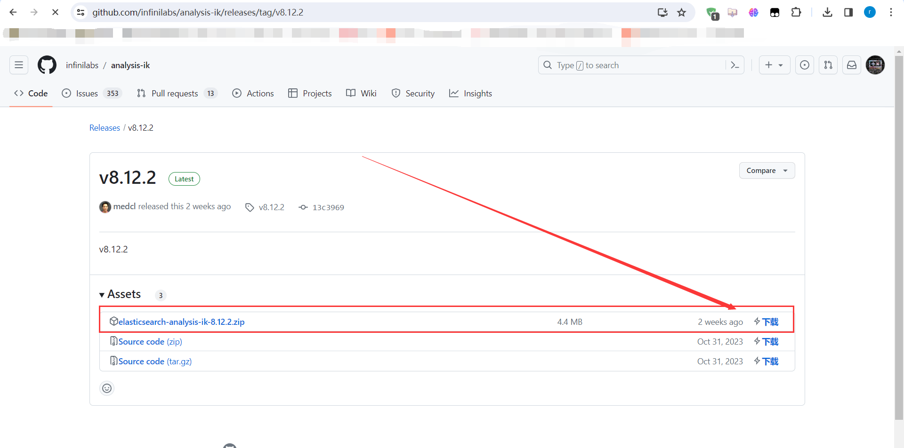This screenshot has width=904, height=448.
Task: Open the site information icon in address bar
Action: click(x=81, y=12)
